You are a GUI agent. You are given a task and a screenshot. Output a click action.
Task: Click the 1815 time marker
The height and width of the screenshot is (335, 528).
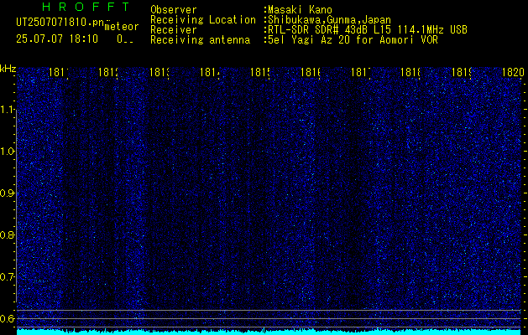259,72
